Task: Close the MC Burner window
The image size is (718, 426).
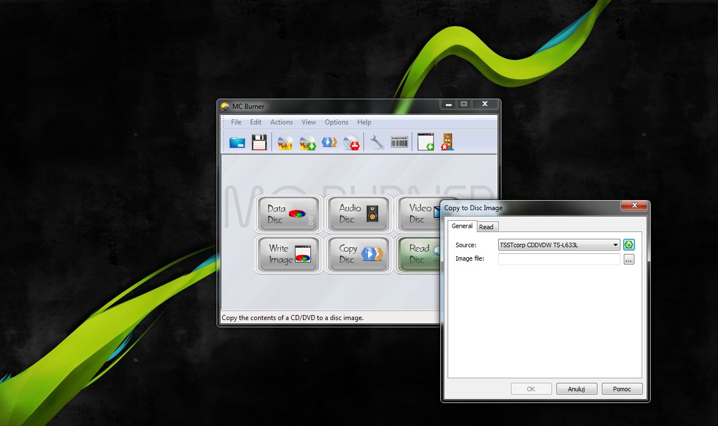Action: pyautogui.click(x=485, y=104)
